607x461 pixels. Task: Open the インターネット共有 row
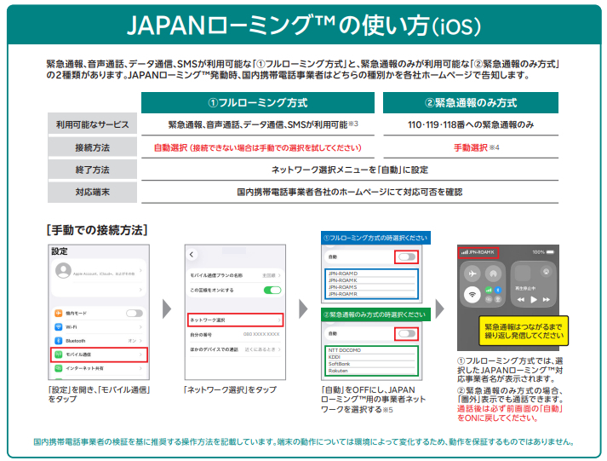pos(99,368)
